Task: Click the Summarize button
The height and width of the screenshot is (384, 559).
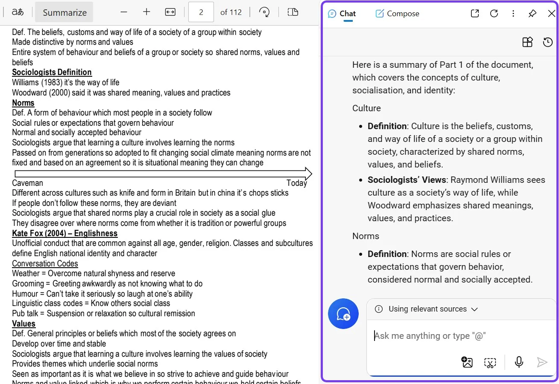Action: 64,12
